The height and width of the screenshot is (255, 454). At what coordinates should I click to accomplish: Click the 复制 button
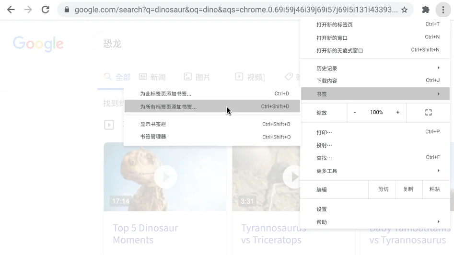tap(408, 189)
